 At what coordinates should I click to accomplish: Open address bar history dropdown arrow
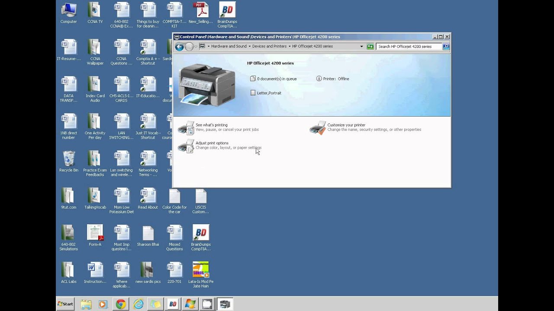coord(361,46)
